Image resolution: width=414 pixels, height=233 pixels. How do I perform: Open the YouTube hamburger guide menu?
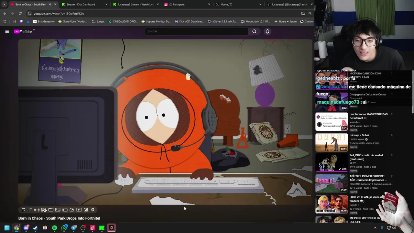[x=7, y=31]
